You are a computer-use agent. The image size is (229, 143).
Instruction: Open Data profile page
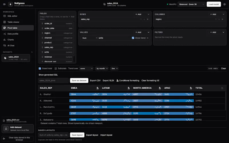pos(18,34)
